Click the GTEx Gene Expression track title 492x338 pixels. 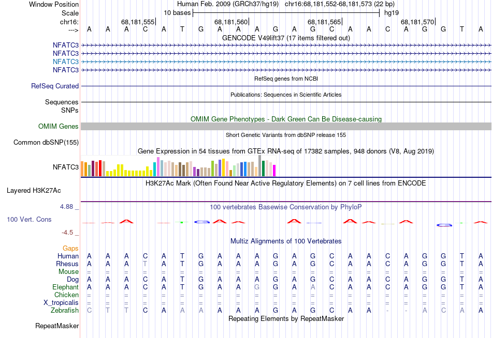pos(286,151)
